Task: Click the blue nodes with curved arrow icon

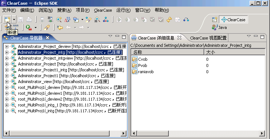Action: pyautogui.click(x=186, y=19)
